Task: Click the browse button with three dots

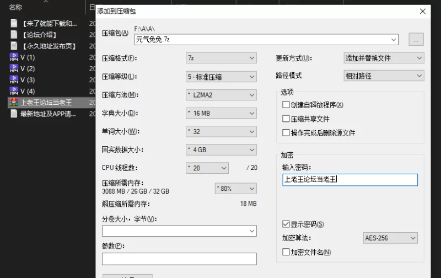Action: [x=416, y=39]
